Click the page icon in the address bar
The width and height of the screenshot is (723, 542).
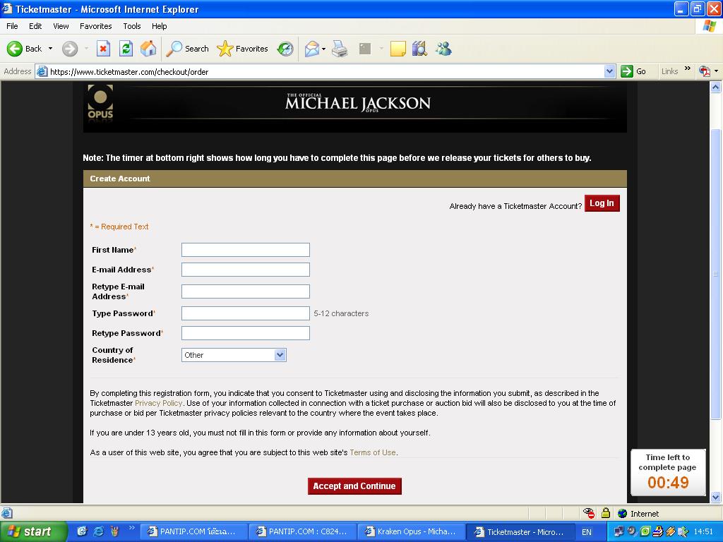[x=42, y=71]
